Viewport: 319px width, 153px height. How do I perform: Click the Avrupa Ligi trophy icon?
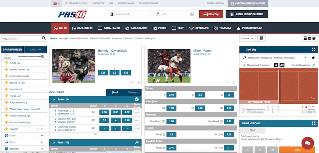point(6,63)
